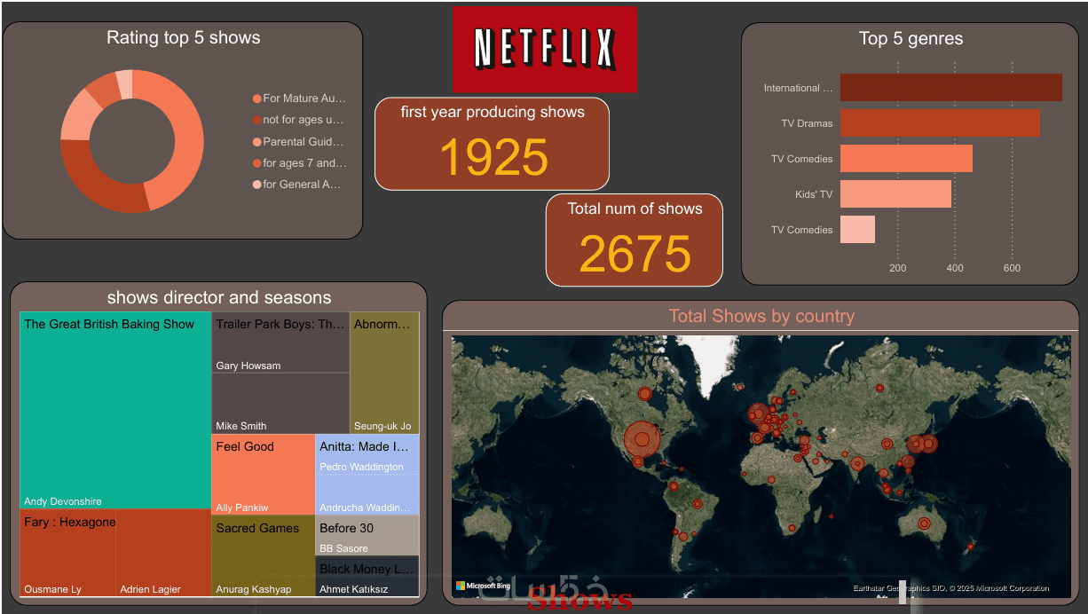Screen dimensions: 1088x614
Task: Click the 'shows director and seasons' title
Action: (219, 297)
